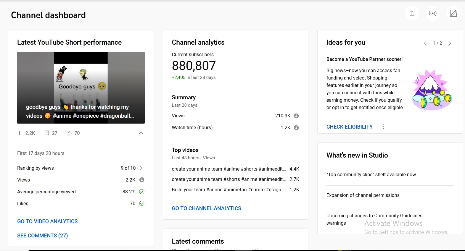Open Expansion of channel permissions news item
The height and width of the screenshot is (251, 465).
coord(363,195)
